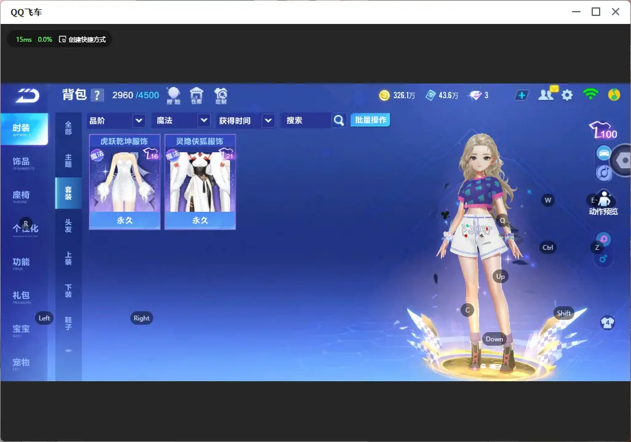Select the 鞋子 shoes sub-category
The width and height of the screenshot is (631, 442).
tap(68, 323)
